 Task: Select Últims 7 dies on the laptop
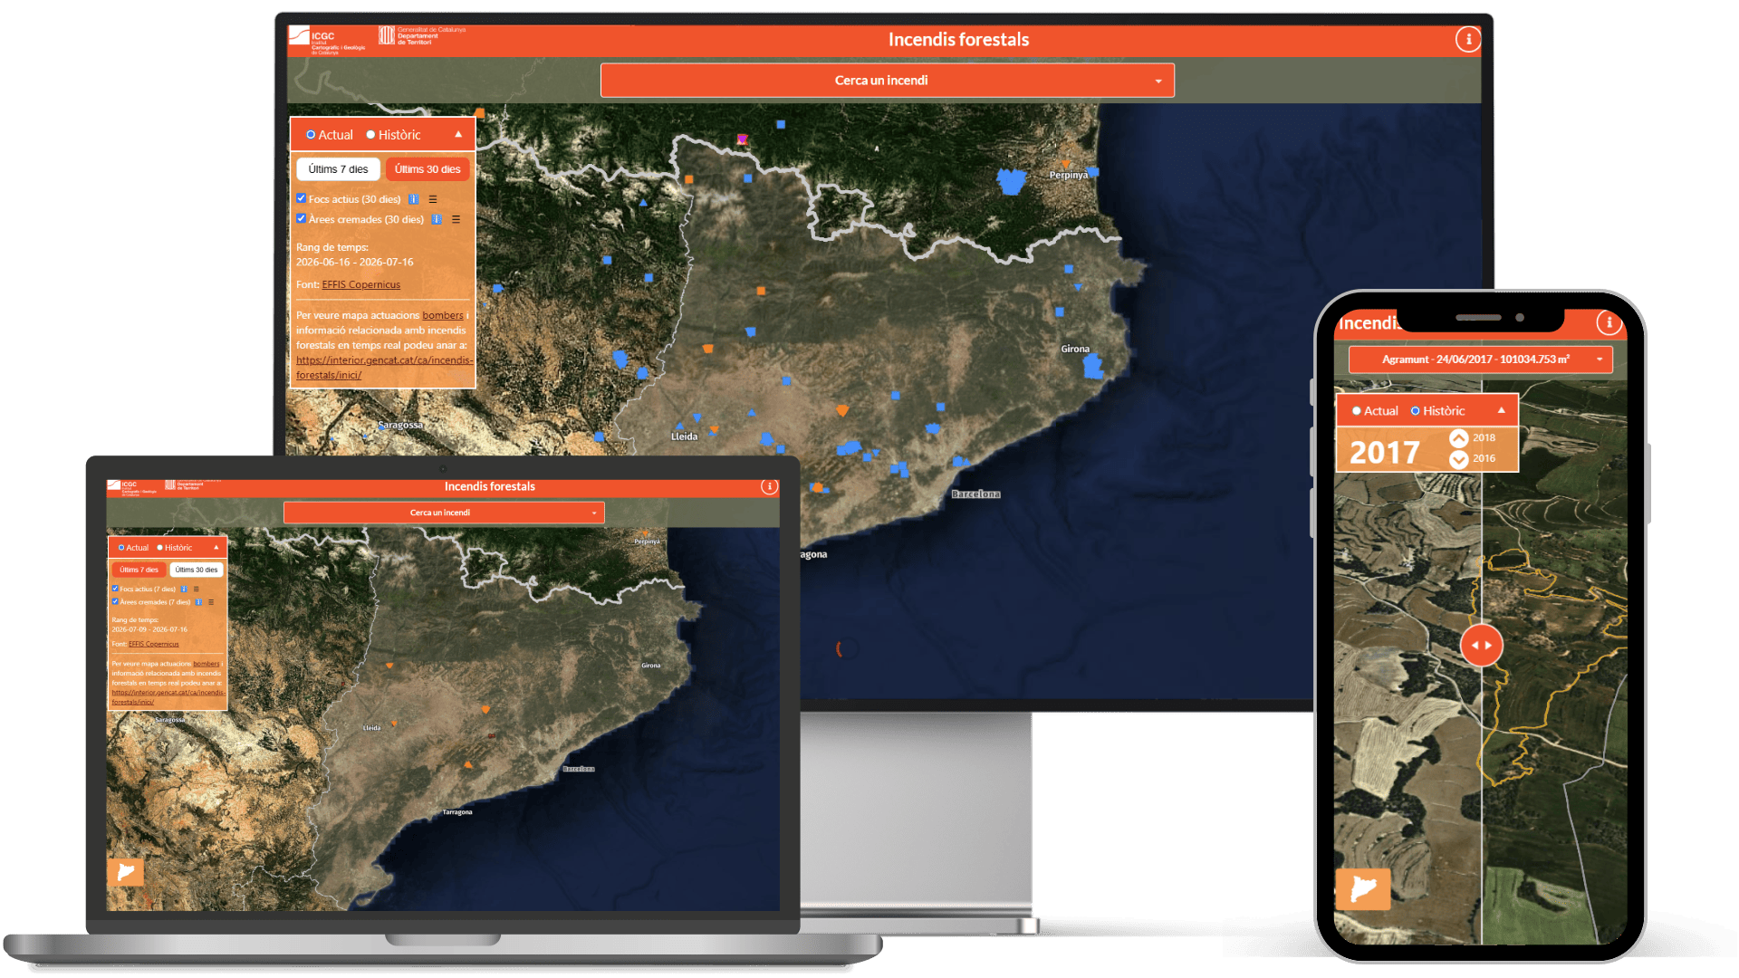[139, 570]
